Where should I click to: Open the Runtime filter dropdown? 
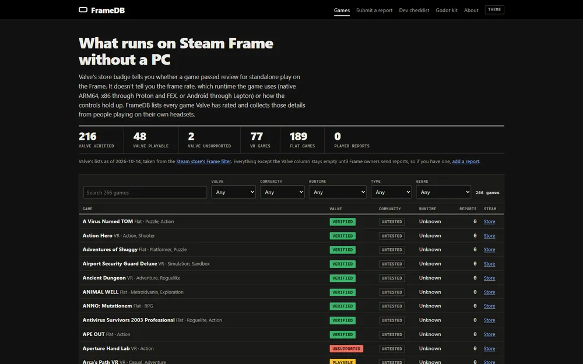(x=338, y=192)
